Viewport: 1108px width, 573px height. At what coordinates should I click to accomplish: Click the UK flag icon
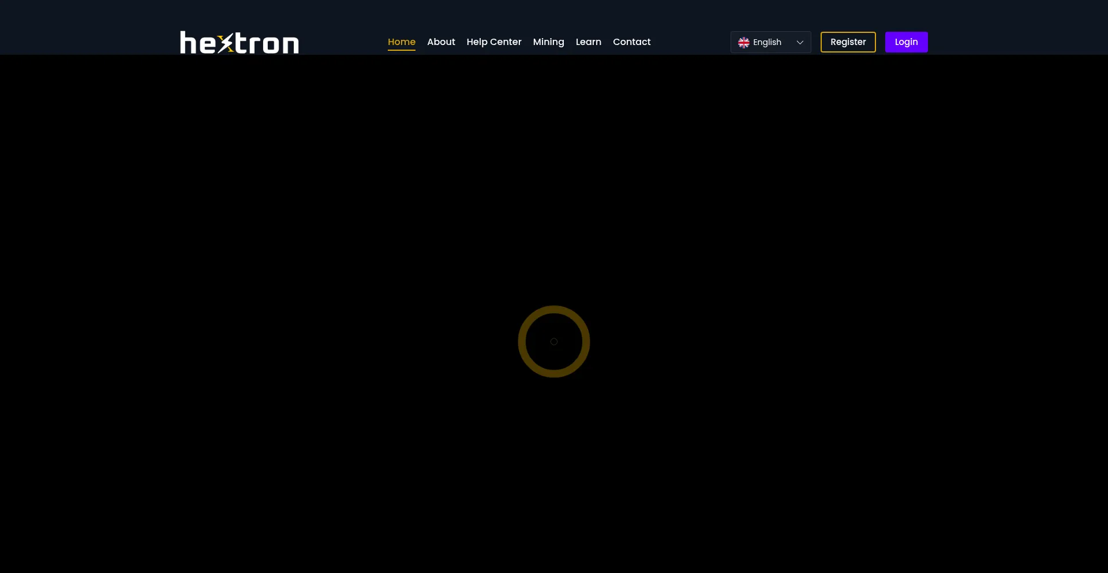[743, 42]
